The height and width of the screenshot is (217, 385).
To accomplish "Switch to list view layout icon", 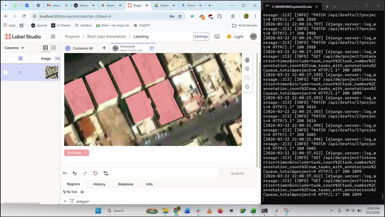I will point(45,48).
